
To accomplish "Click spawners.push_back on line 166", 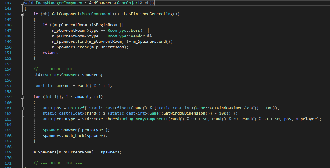I will coord(64,136).
